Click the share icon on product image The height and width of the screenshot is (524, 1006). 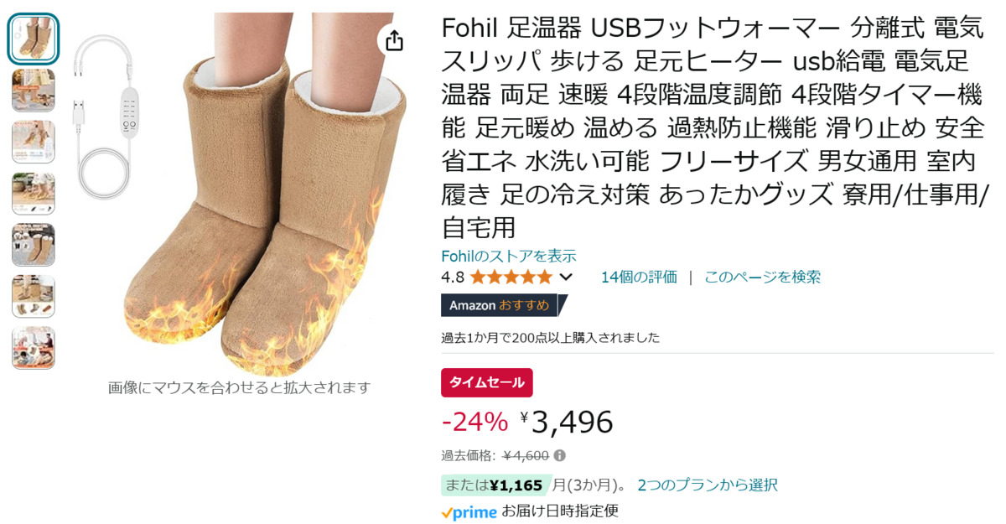395,39
